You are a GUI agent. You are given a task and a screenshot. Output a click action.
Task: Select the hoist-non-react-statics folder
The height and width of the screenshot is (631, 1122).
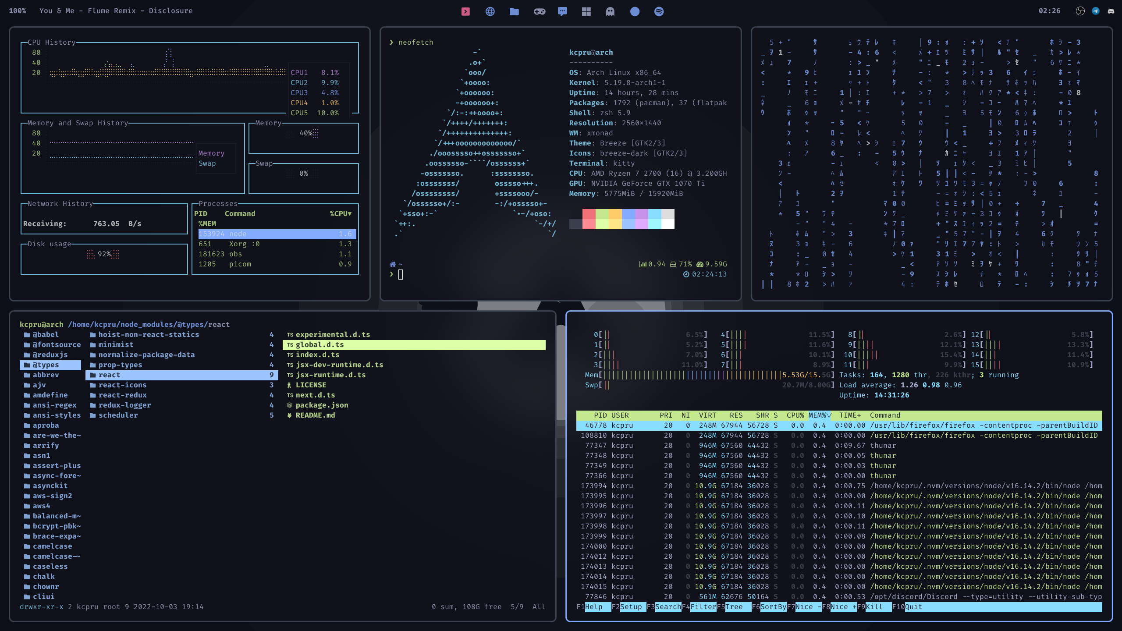click(149, 335)
